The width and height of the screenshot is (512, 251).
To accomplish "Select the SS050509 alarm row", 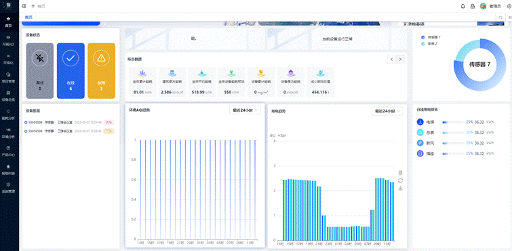I will pos(70,122).
